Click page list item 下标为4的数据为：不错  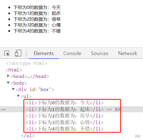(37, 31)
